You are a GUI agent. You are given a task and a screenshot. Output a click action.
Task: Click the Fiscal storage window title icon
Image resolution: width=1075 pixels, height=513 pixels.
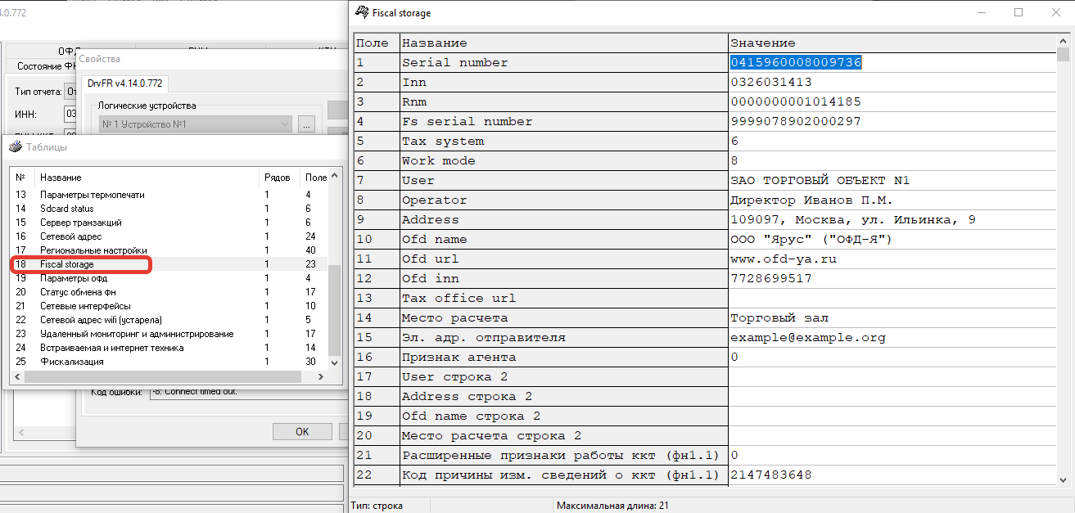[360, 12]
